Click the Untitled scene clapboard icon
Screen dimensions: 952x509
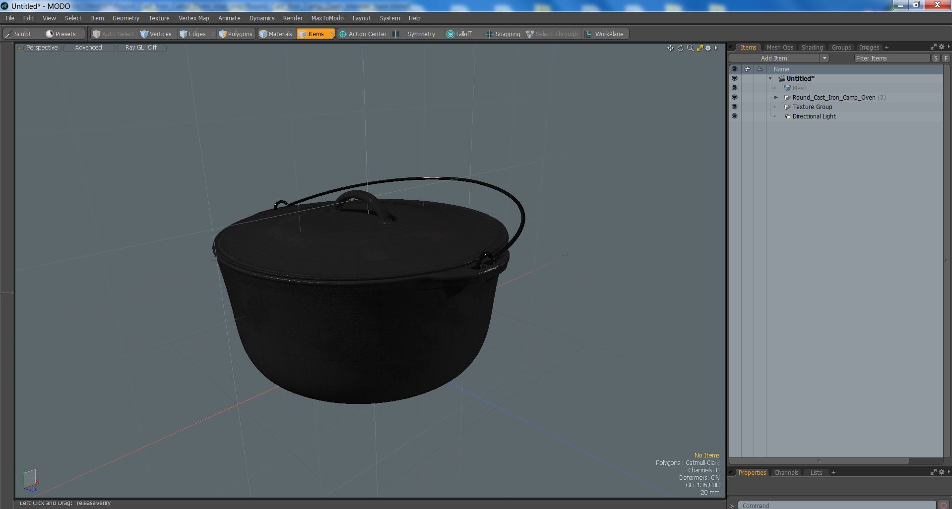(x=781, y=79)
